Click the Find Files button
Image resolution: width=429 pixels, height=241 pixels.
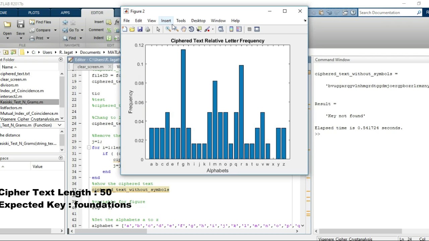coord(40,22)
